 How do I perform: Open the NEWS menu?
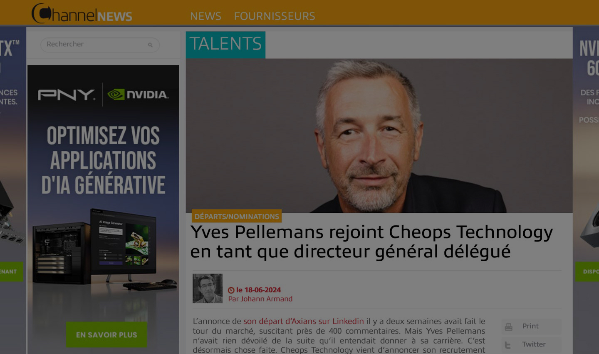[205, 16]
